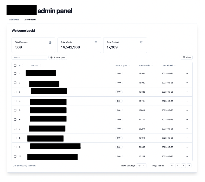The width and height of the screenshot is (205, 182).
Task: Toggle the select-all checkbox in table header
Action: (x=15, y=66)
